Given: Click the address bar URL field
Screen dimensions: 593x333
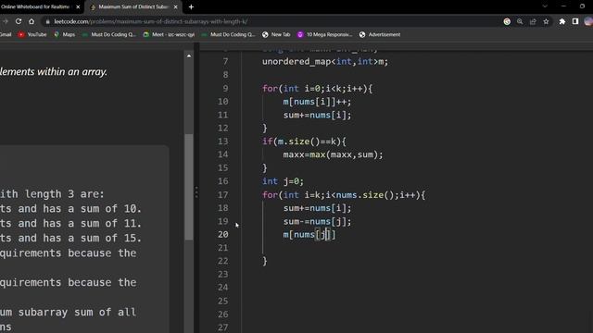Looking at the screenshot, I should pos(272,21).
